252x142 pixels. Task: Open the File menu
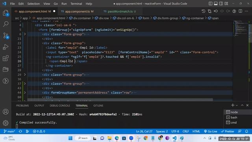pyautogui.click(x=12, y=4)
